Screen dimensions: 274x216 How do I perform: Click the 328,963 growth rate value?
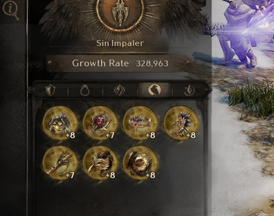point(152,63)
